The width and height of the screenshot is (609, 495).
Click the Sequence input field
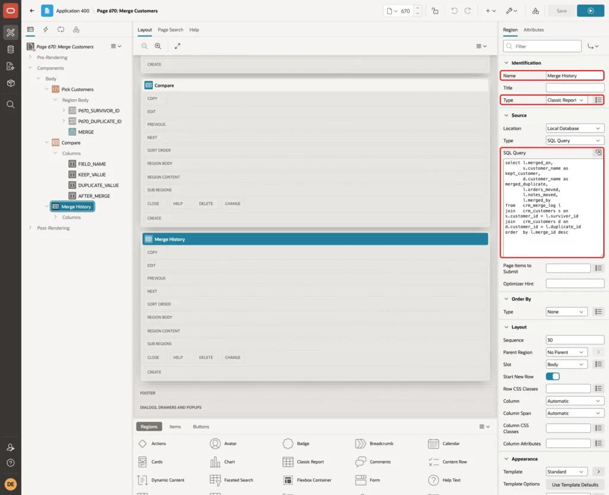coord(575,340)
